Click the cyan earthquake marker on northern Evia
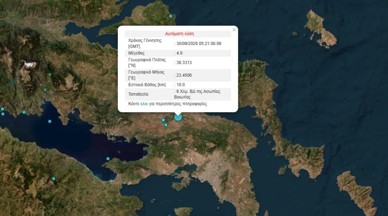The image size is (388, 216). click(171, 16)
